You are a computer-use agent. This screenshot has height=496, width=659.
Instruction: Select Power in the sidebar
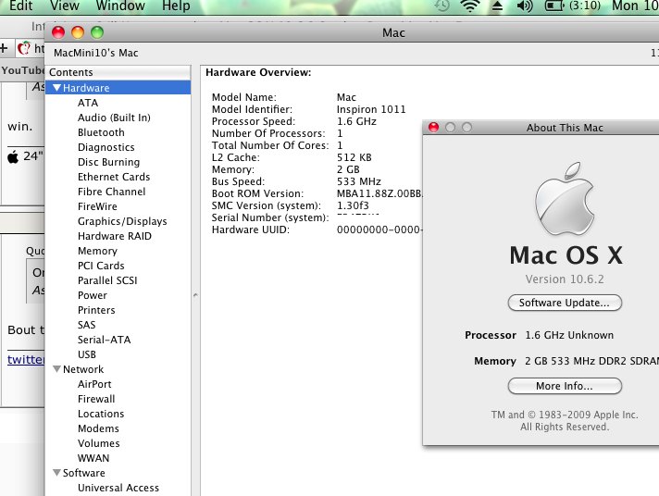pyautogui.click(x=92, y=295)
